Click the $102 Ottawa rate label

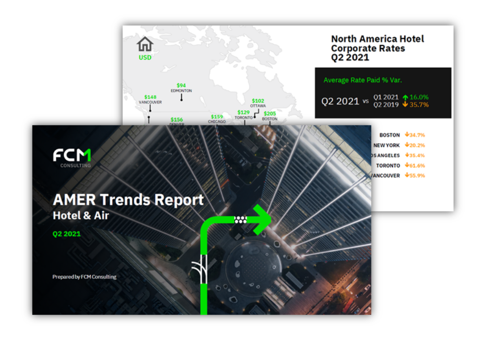tap(258, 101)
